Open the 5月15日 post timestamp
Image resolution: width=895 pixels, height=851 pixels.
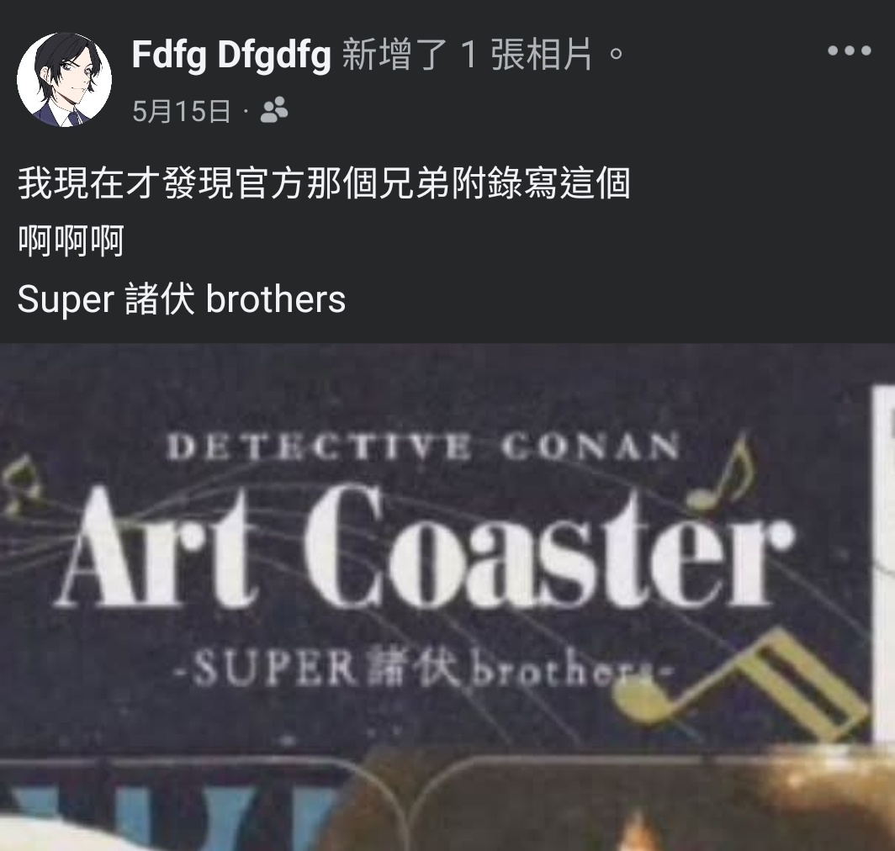182,111
